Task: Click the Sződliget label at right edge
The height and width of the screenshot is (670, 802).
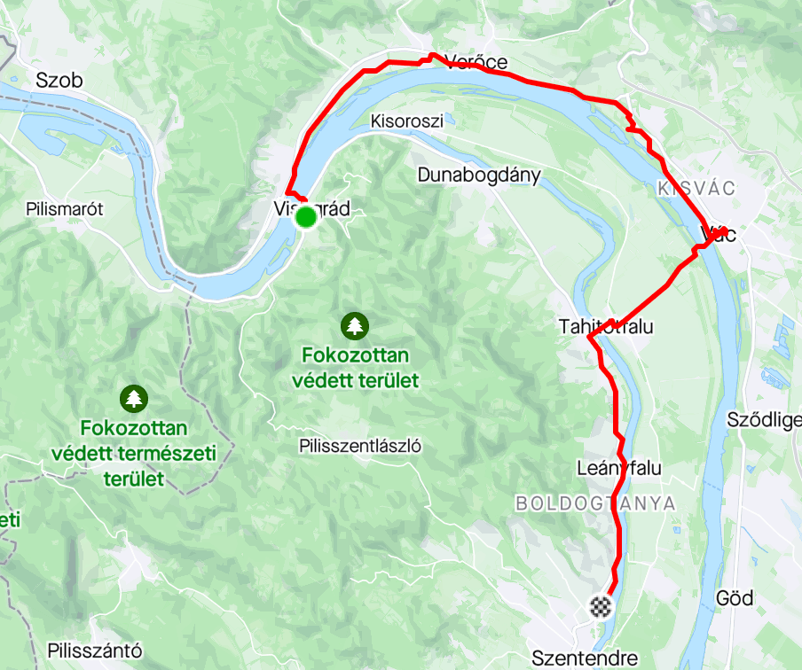Action: coord(764,420)
